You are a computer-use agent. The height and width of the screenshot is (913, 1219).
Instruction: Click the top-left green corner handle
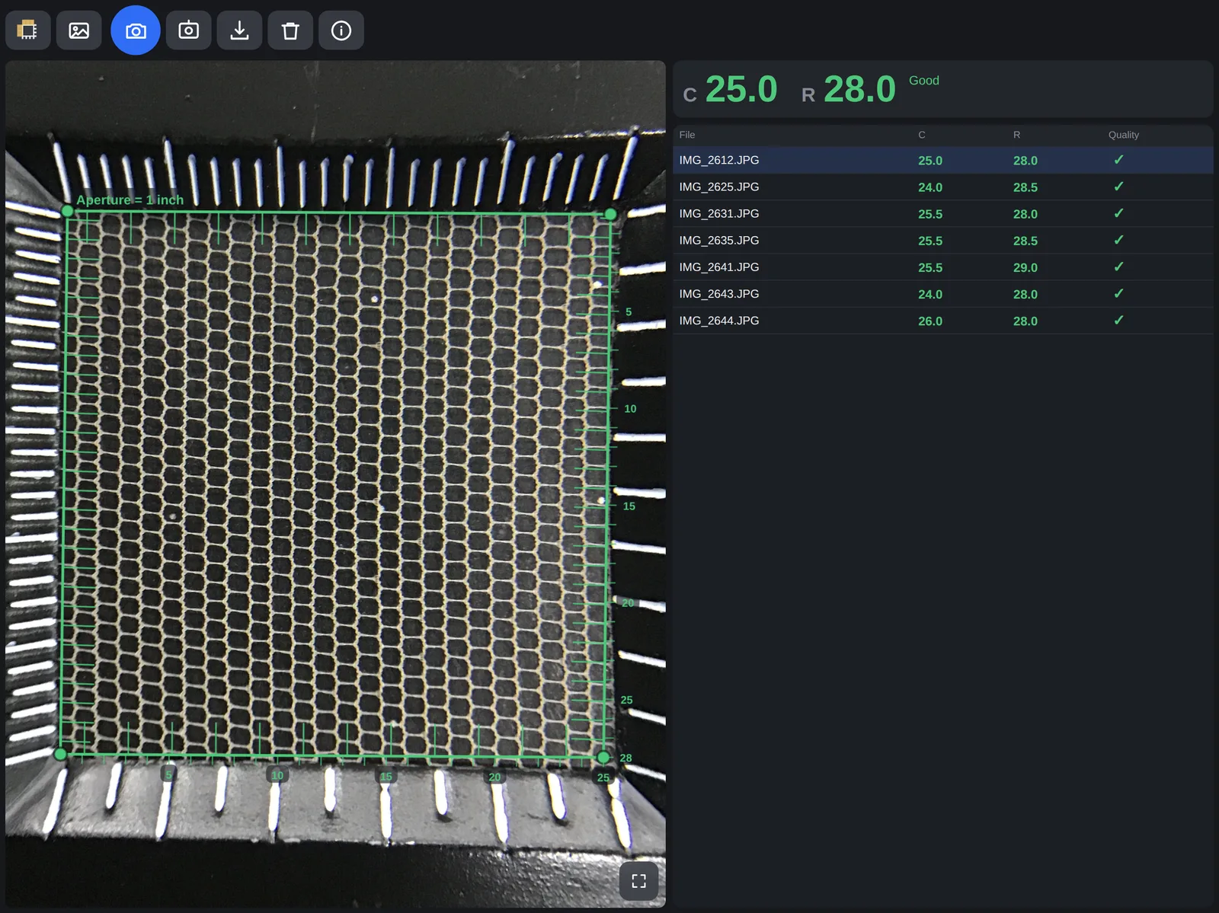click(68, 211)
